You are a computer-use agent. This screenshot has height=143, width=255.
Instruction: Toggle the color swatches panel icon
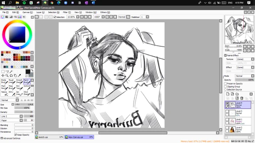point(19,17)
